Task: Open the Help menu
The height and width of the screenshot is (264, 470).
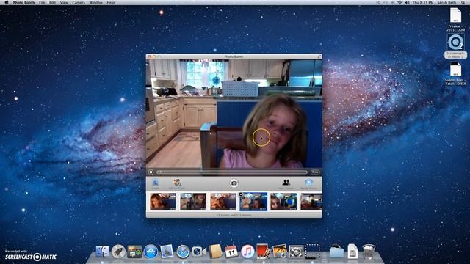Action: pyautogui.click(x=111, y=2)
